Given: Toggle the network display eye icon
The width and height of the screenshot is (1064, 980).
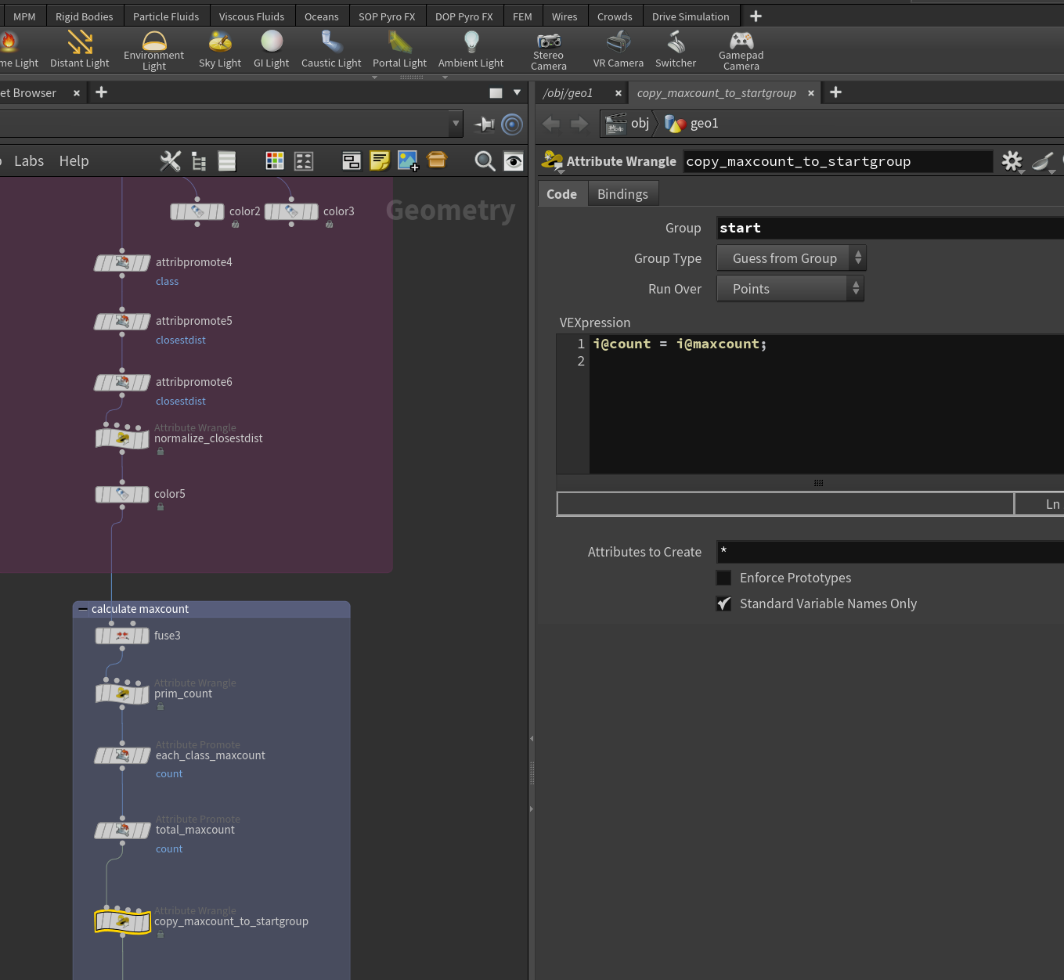Looking at the screenshot, I should (514, 161).
